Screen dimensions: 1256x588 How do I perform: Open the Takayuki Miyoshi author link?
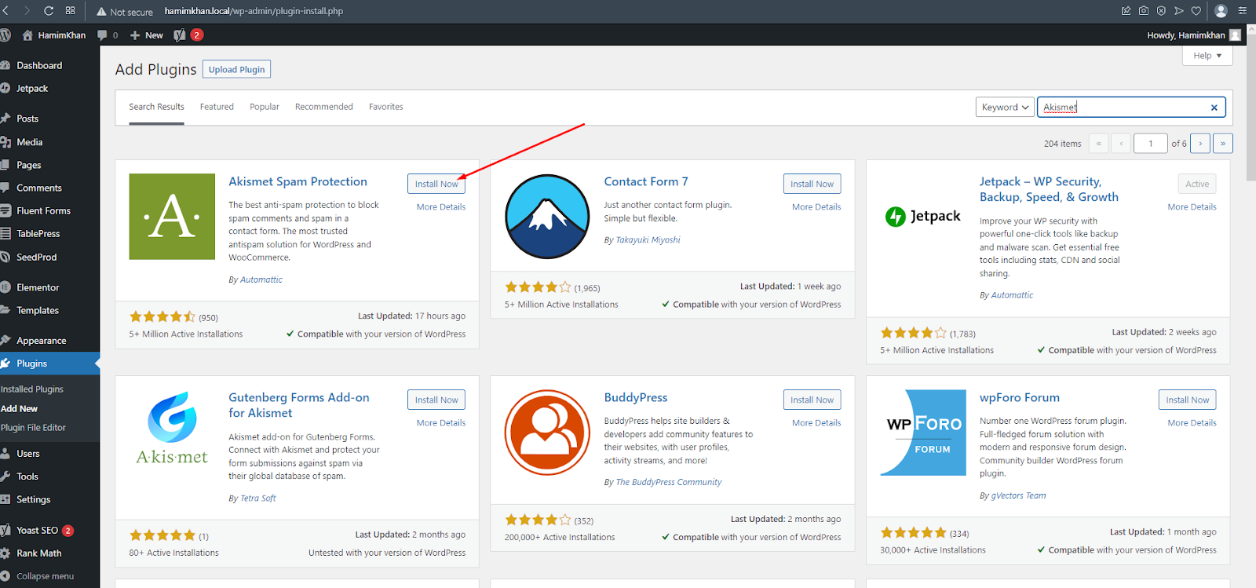click(648, 240)
